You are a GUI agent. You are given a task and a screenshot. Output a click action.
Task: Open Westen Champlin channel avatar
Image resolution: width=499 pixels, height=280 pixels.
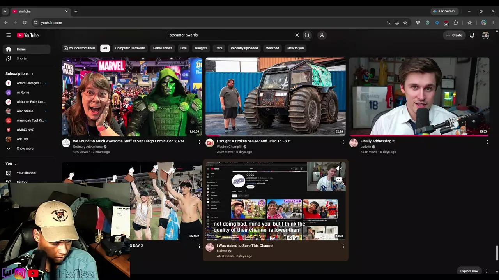click(x=210, y=143)
